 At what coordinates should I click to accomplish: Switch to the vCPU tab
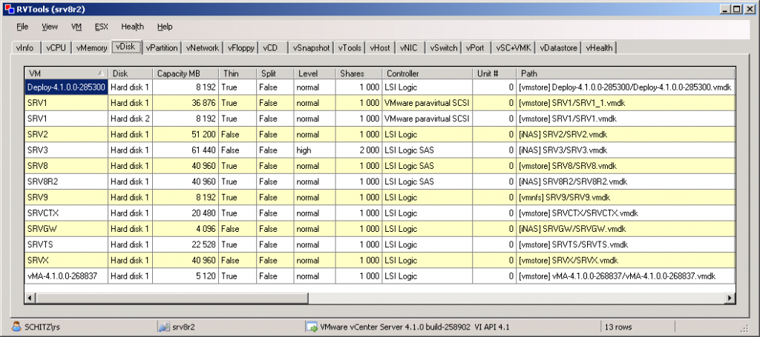pyautogui.click(x=56, y=48)
